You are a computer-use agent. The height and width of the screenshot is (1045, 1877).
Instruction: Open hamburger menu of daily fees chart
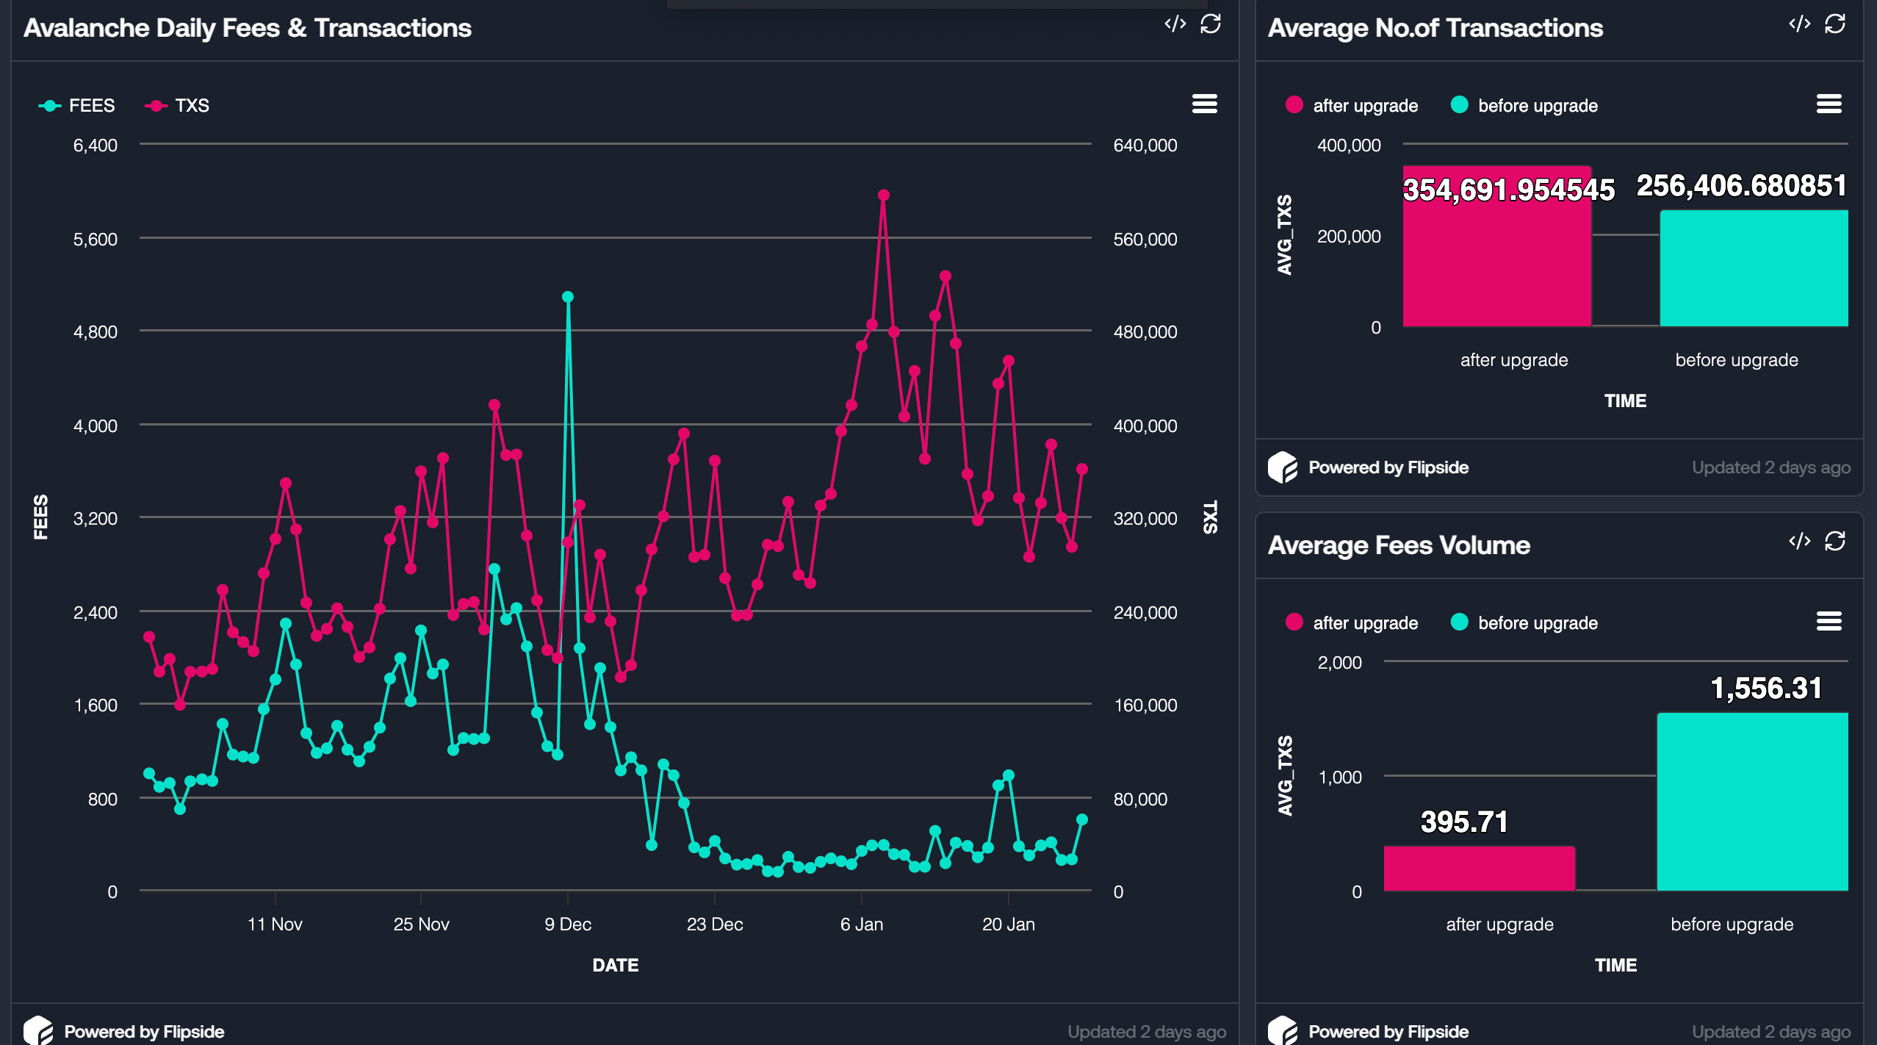[1205, 104]
